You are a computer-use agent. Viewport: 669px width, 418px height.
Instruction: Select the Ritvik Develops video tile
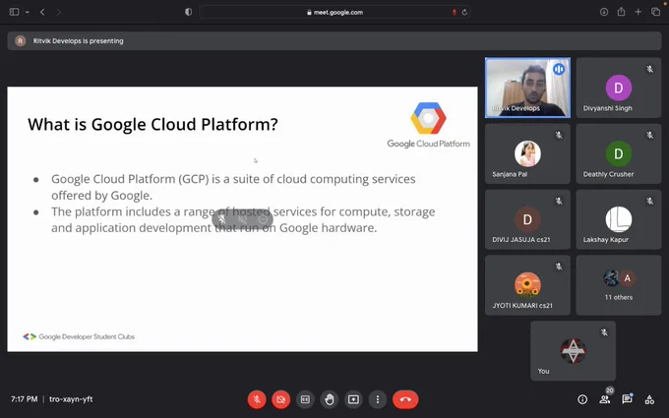pyautogui.click(x=527, y=88)
